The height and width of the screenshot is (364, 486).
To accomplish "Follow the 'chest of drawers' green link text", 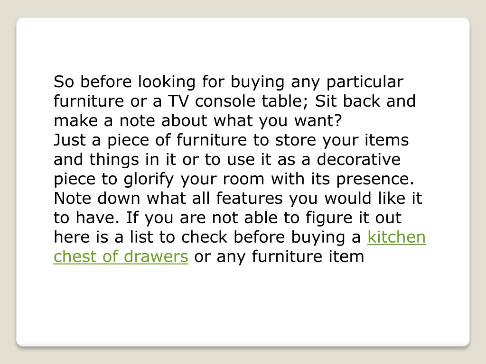I will click(x=121, y=256).
